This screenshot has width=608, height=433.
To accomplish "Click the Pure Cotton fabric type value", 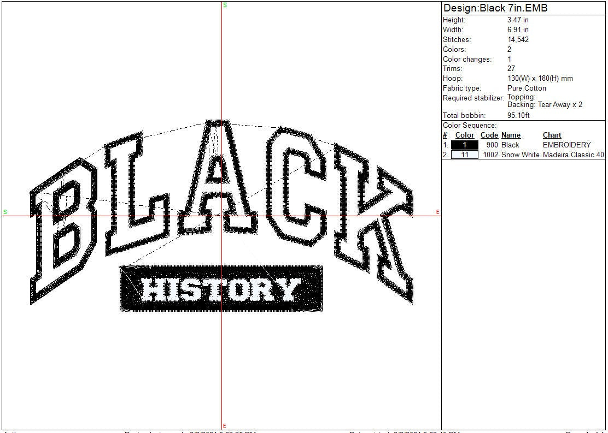I will [527, 88].
